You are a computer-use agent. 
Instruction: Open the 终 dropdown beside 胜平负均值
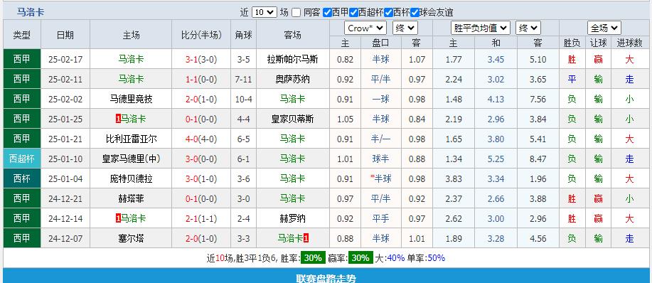[528, 28]
